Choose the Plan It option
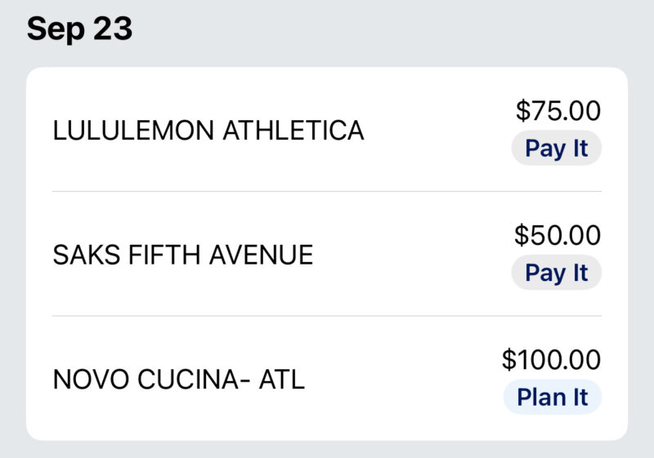The height and width of the screenshot is (458, 654). [552, 398]
